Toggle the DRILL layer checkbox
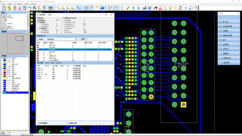 pyautogui.click(x=2, y=58)
